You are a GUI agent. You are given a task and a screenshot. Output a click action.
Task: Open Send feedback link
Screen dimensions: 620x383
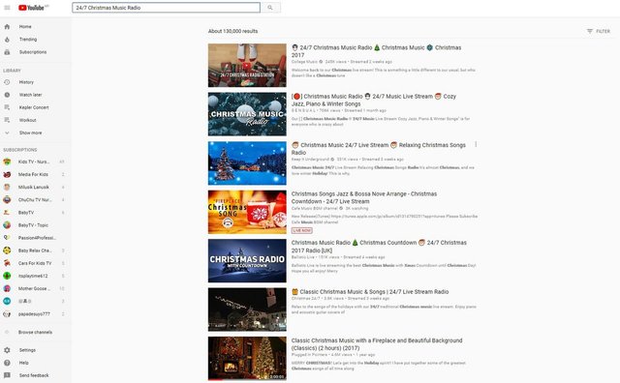(34, 375)
